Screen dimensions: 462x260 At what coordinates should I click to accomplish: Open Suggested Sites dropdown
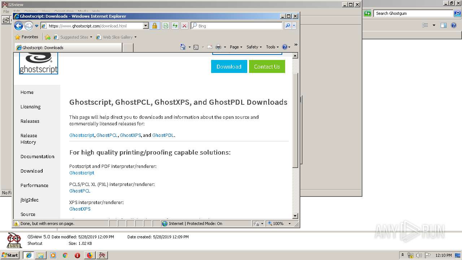coord(73,37)
